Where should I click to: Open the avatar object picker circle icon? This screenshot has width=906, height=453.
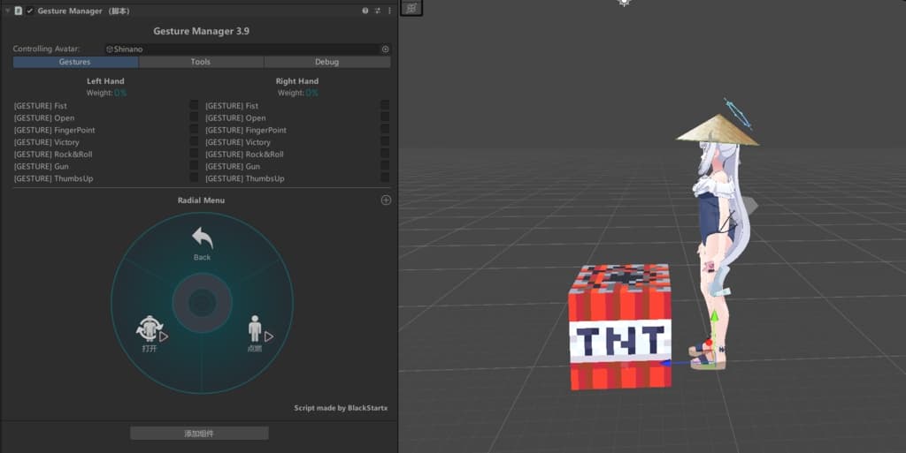pos(385,49)
